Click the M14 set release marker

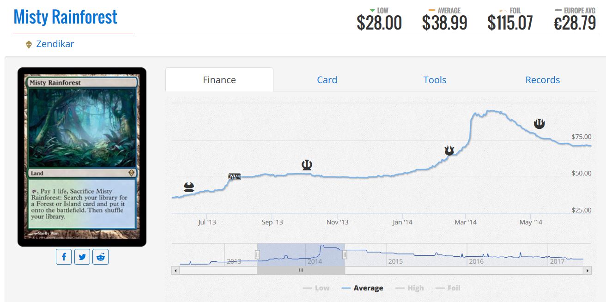tap(235, 176)
